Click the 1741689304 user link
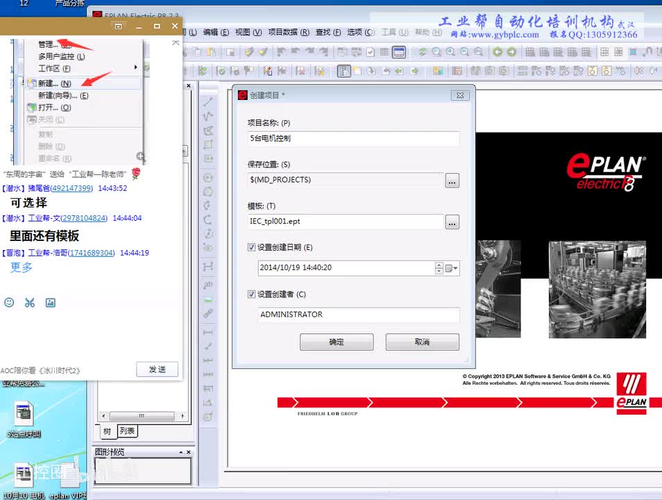The image size is (662, 500). tap(91, 253)
